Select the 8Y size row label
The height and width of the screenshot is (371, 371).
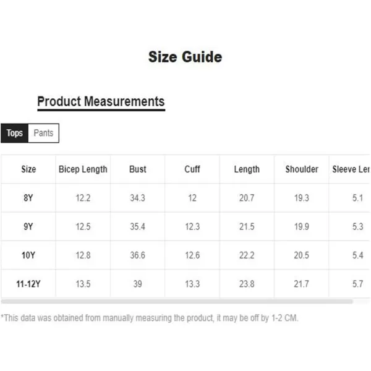click(28, 198)
